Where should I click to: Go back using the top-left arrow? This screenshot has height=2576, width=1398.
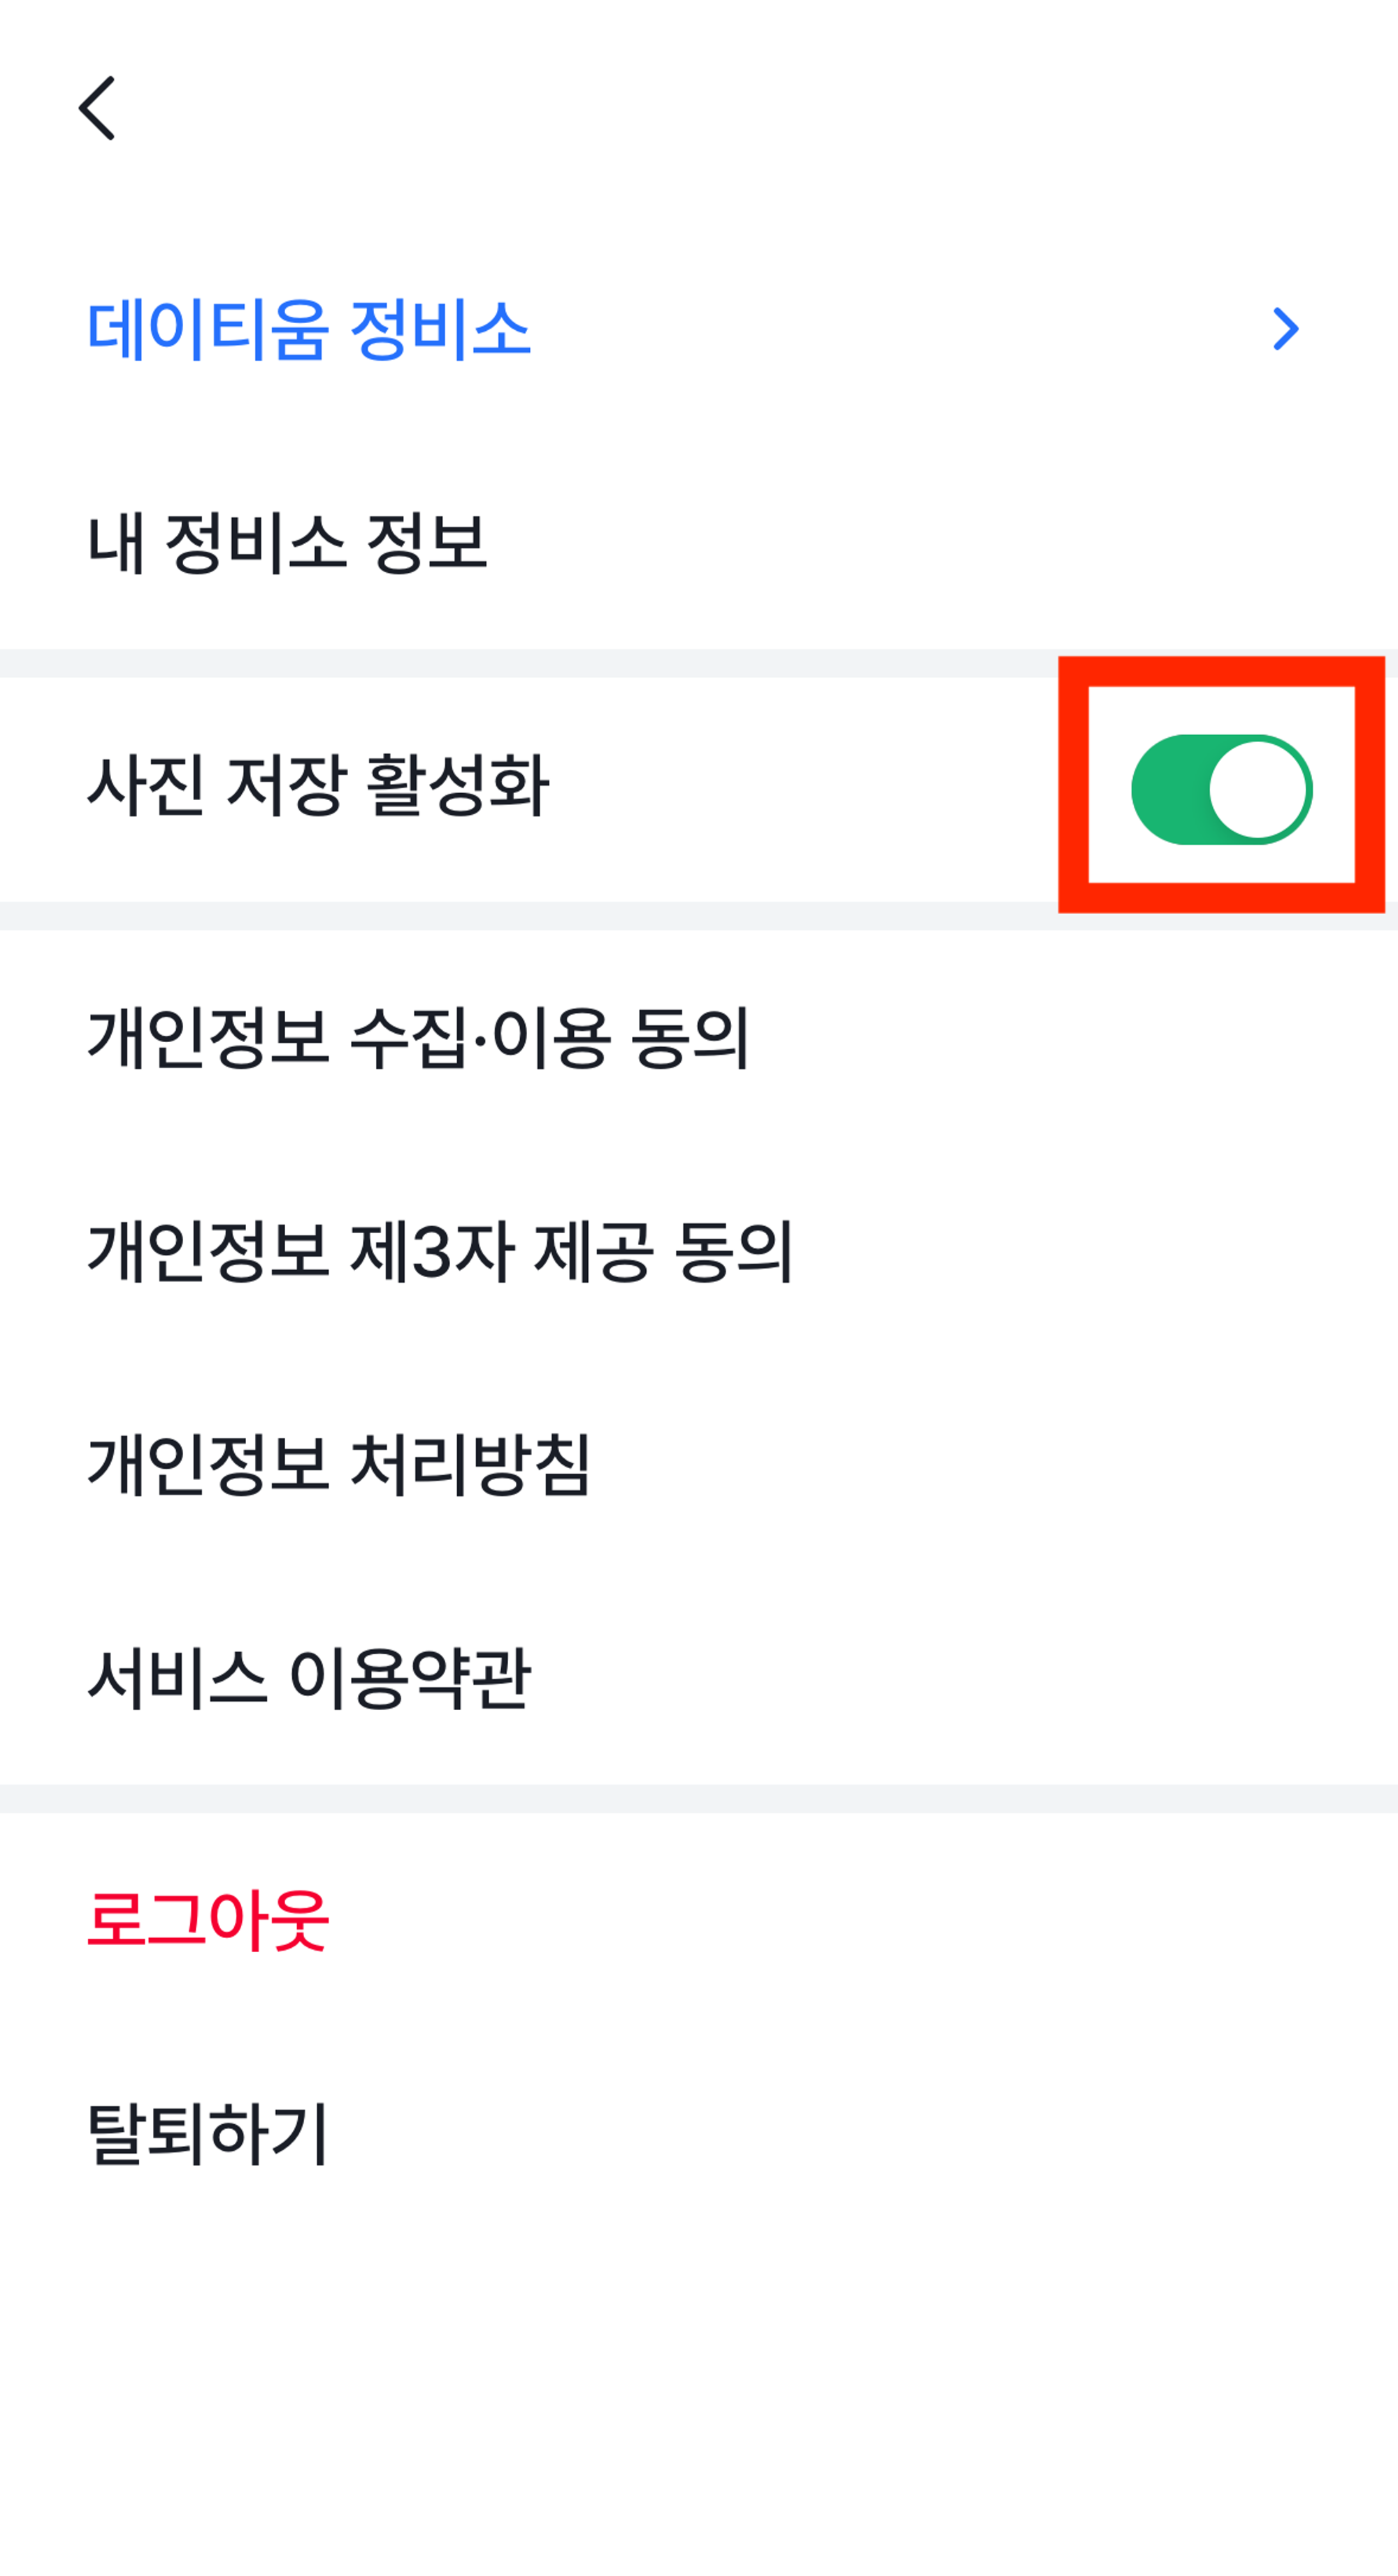tap(98, 108)
